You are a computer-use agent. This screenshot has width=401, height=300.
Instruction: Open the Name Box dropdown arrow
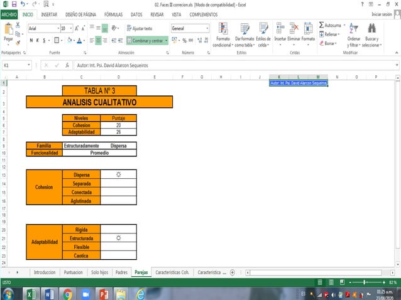(x=29, y=65)
